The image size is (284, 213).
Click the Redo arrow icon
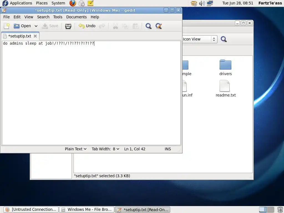(102, 26)
